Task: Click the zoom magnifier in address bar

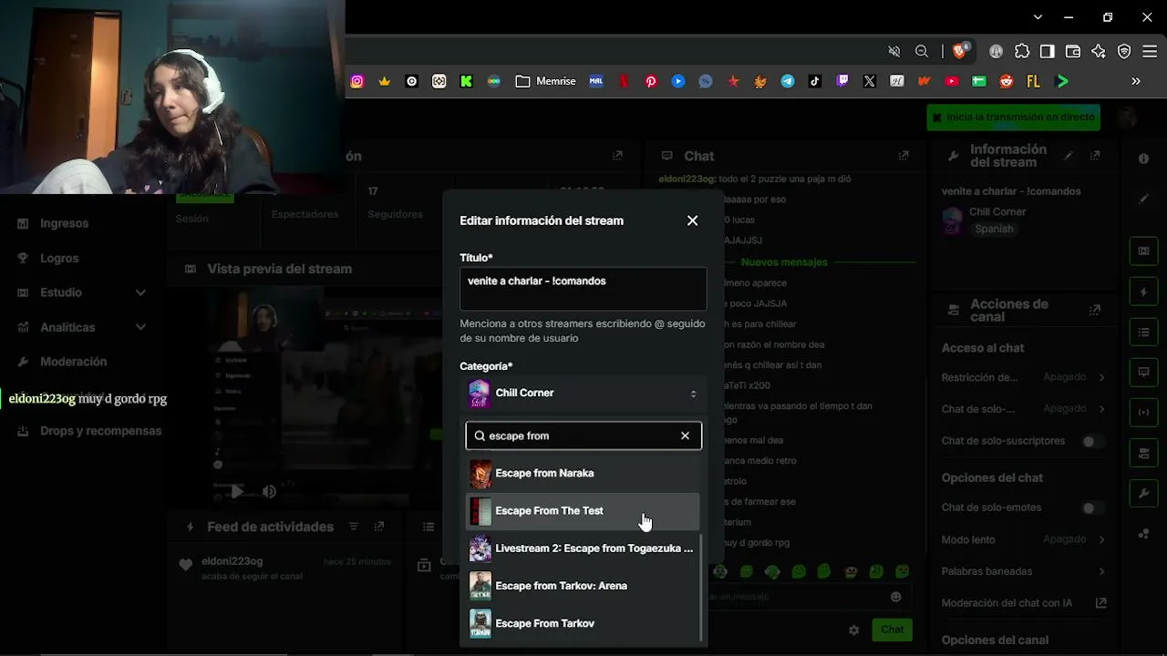Action: click(922, 51)
